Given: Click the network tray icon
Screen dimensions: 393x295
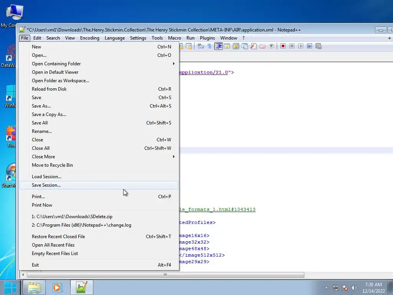Looking at the screenshot, I should 335,288.
